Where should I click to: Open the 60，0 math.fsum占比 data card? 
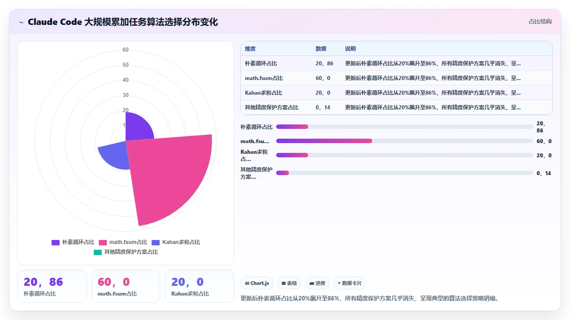(x=126, y=286)
